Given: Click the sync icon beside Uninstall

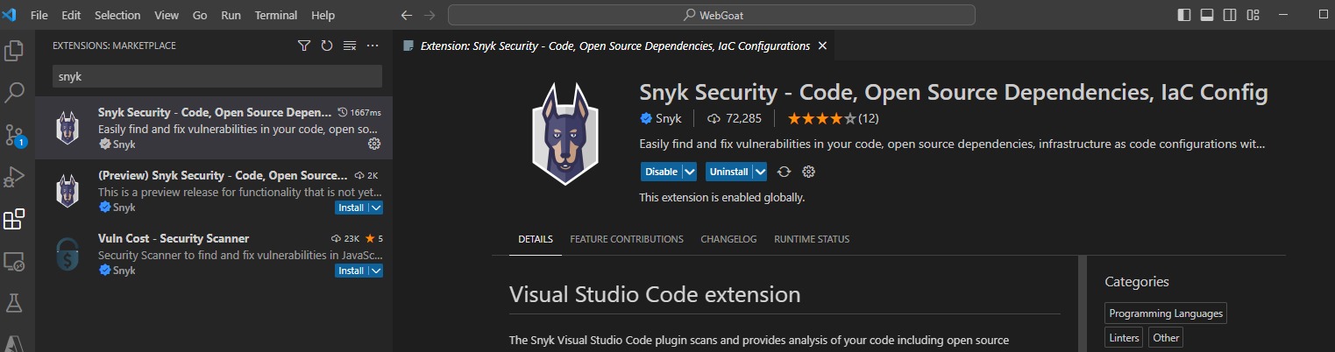Looking at the screenshot, I should (785, 172).
